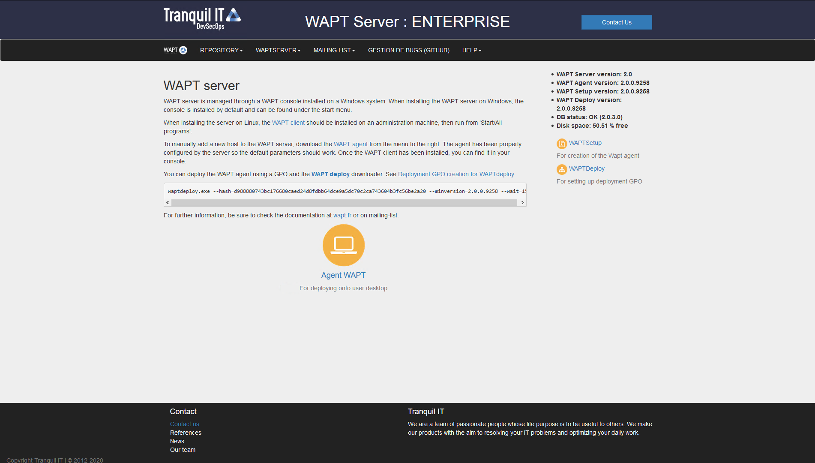Screen dimensions: 815x463
Task: Click the 'WAPT server' page heading
Action: (x=201, y=86)
